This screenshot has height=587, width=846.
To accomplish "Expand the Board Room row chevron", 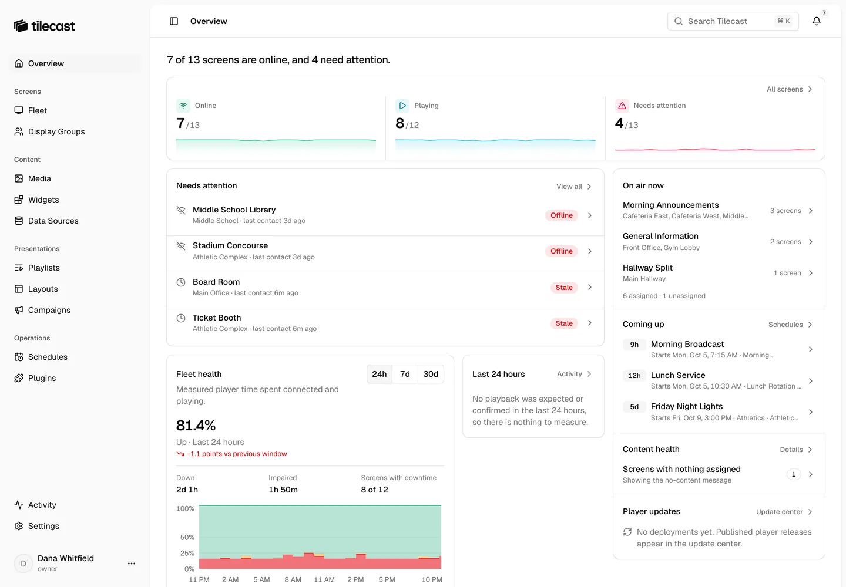I will (590, 287).
